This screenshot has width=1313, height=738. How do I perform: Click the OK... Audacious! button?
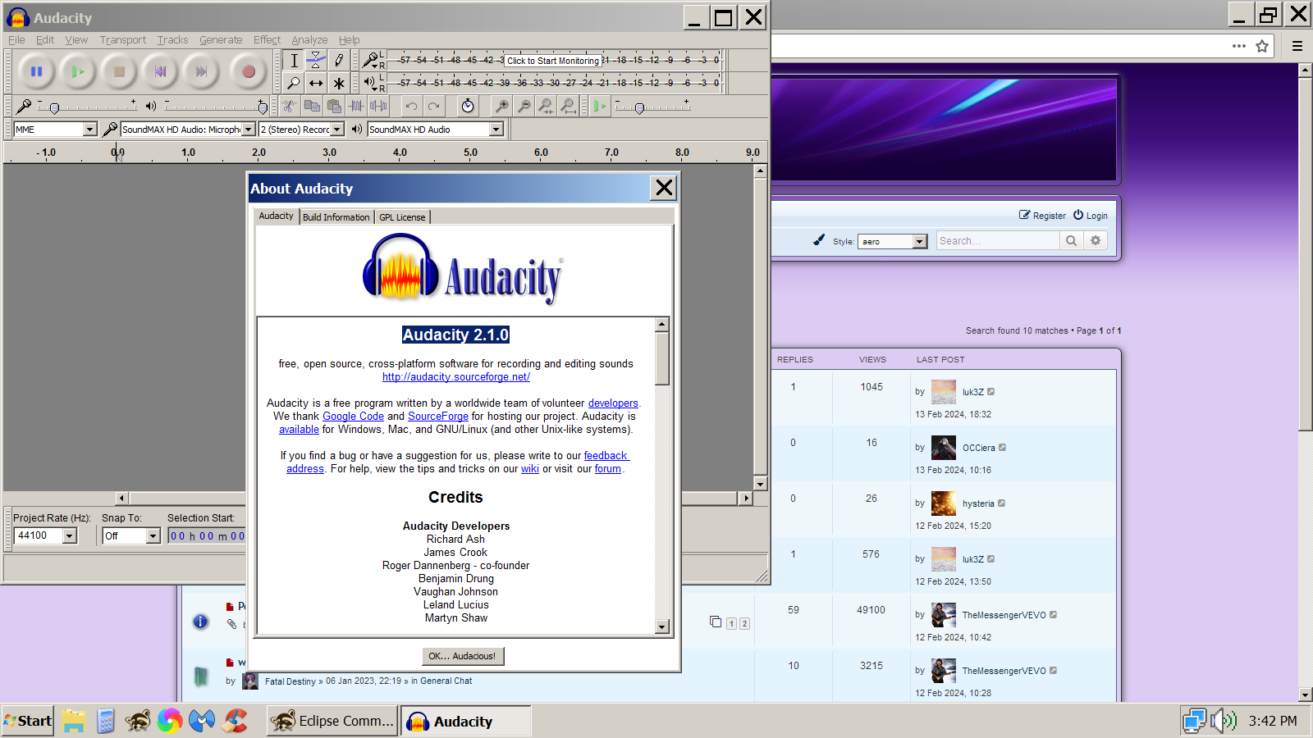click(x=463, y=656)
